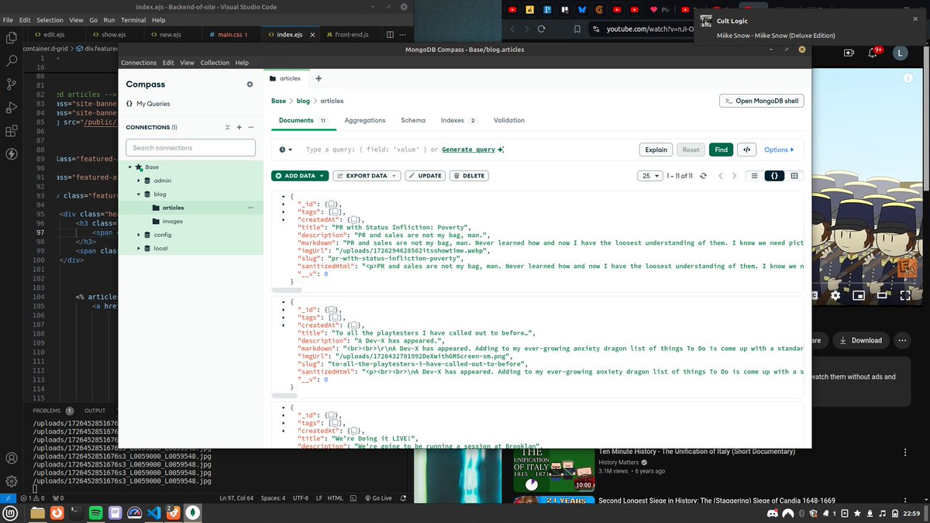Open VS Code Manage gear icon

click(12, 481)
